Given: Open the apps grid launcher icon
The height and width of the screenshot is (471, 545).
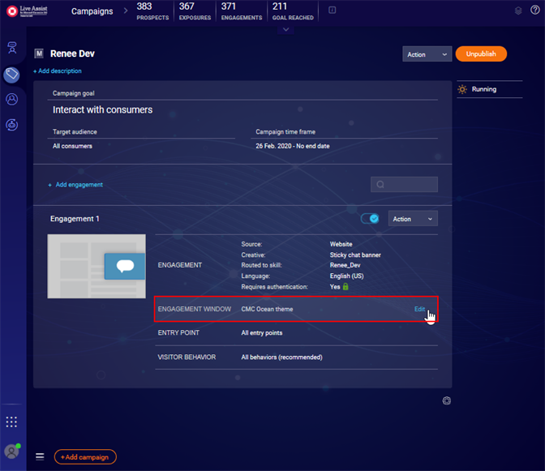Looking at the screenshot, I should pyautogui.click(x=11, y=422).
